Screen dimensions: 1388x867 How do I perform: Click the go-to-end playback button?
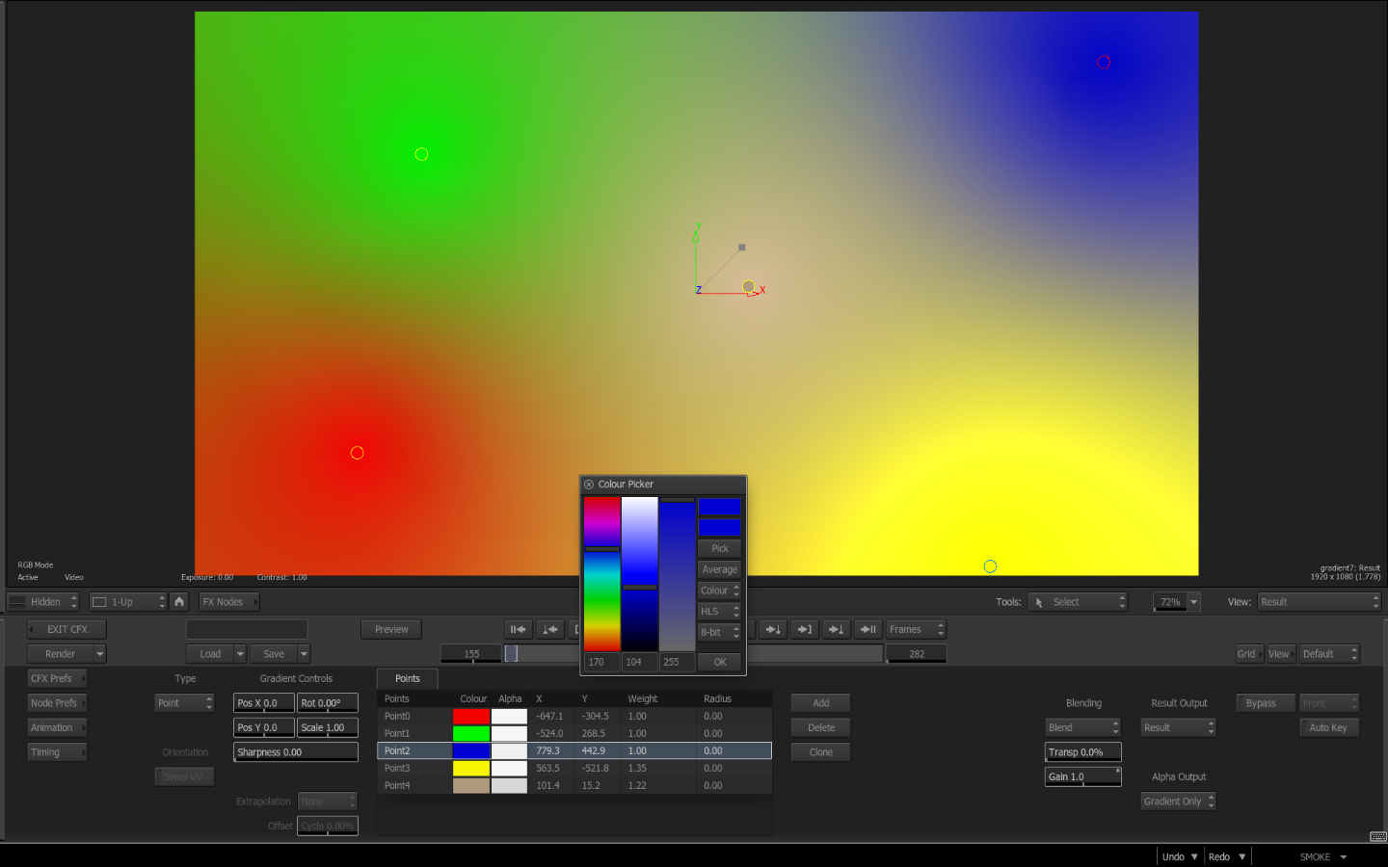pos(867,630)
